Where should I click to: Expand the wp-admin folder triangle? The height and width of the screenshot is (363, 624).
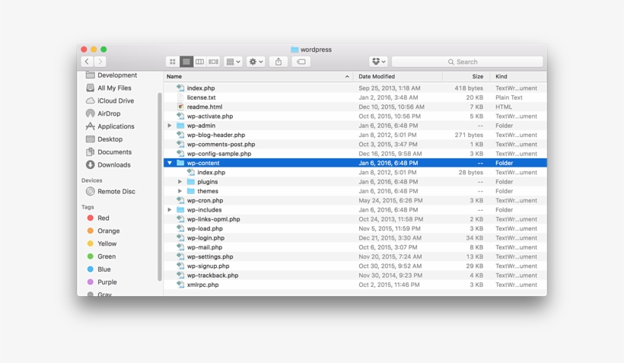[x=170, y=126]
